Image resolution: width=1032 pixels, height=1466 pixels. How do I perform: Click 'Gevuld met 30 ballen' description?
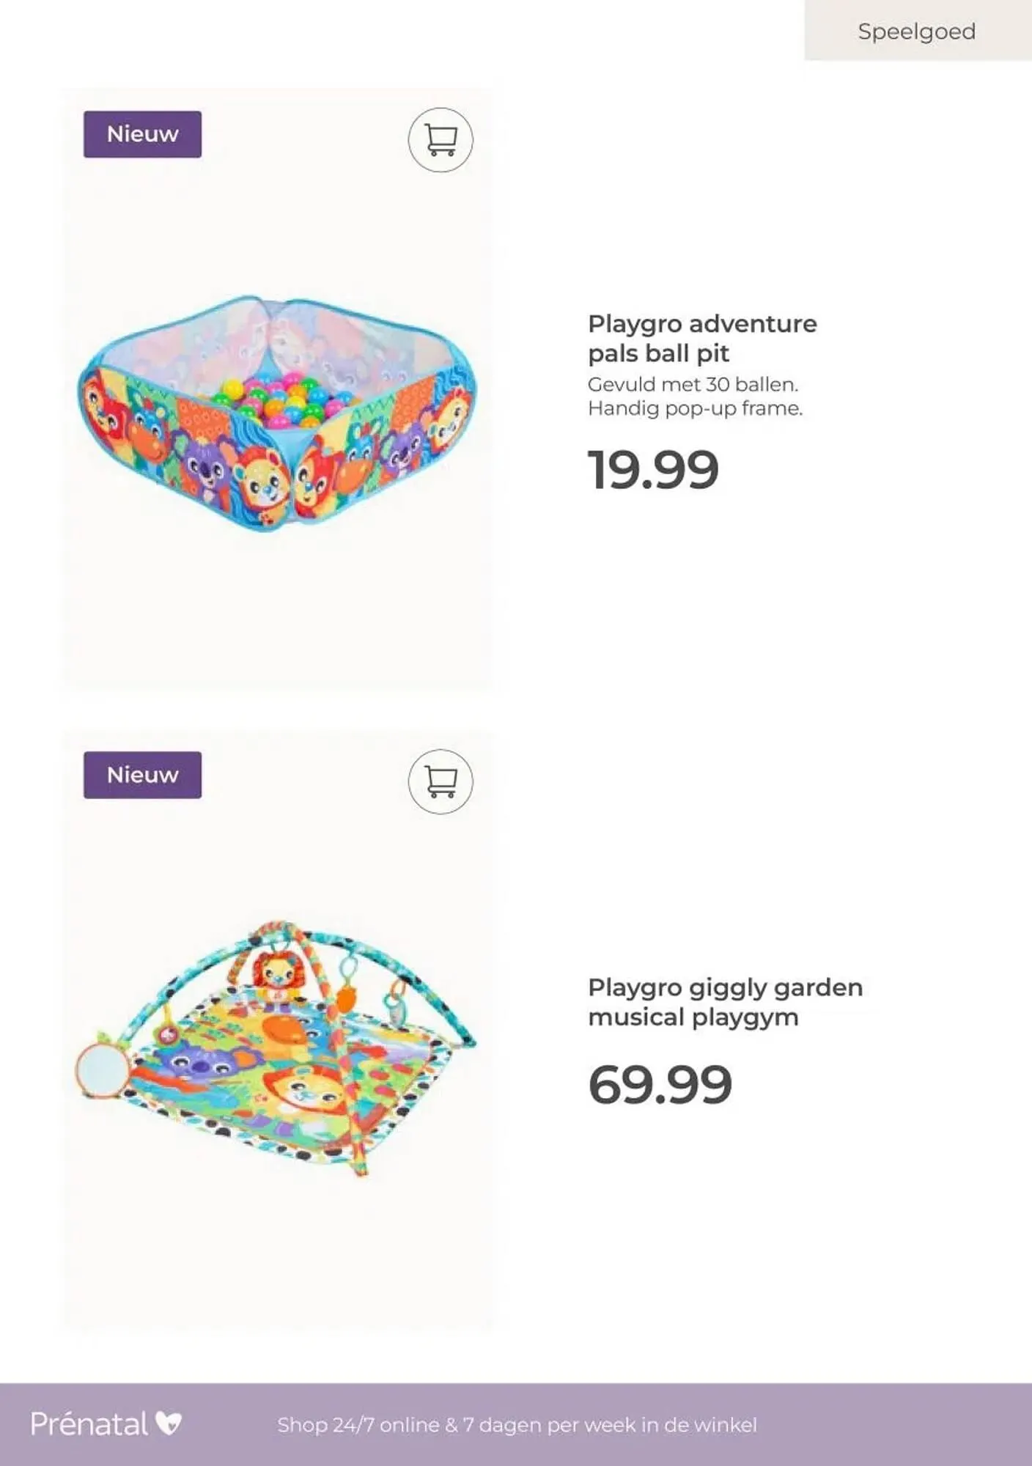coord(693,384)
